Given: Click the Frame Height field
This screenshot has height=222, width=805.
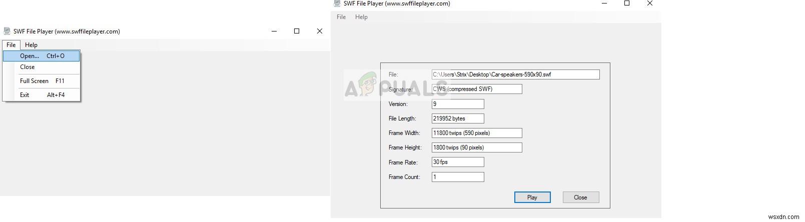Looking at the screenshot, I should 476,147.
